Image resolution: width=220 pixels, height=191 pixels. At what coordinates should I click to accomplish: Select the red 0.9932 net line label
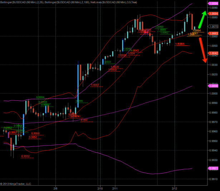tap(25, 156)
